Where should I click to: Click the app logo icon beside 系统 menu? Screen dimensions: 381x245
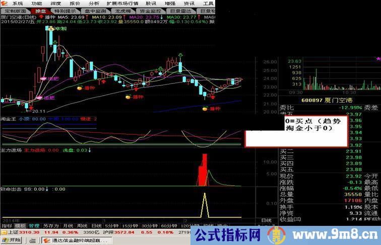pos(6,3)
